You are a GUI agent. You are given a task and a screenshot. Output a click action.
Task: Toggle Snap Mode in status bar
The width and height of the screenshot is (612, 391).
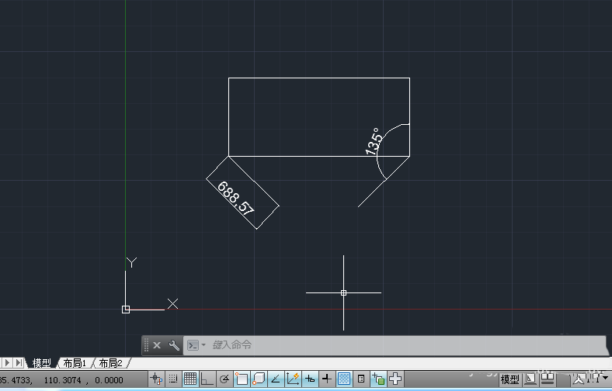[x=173, y=379]
